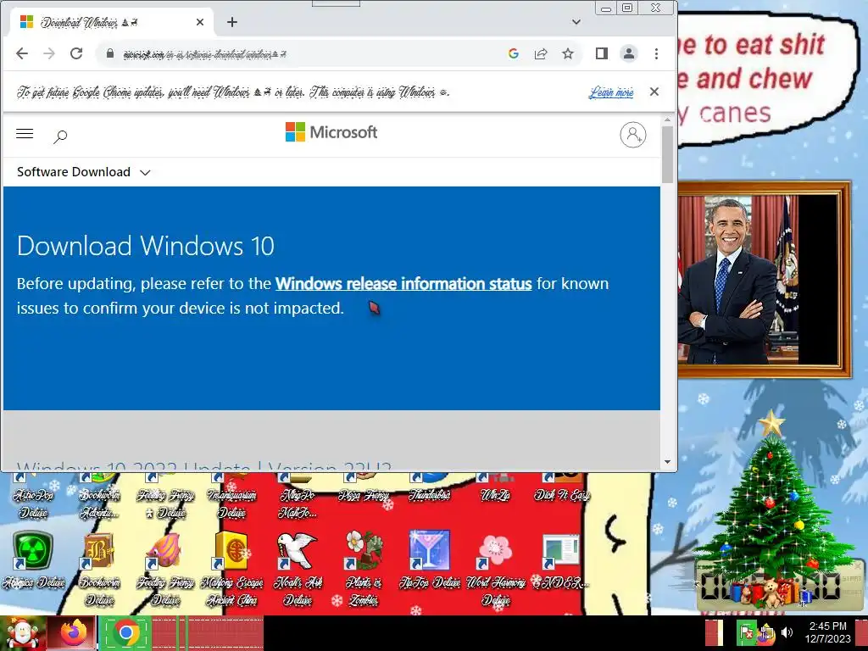Screen dimensions: 868x651
Task: Open Chrome side panel
Action: tap(602, 53)
